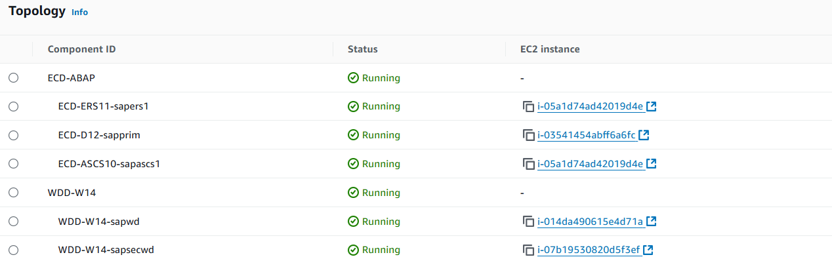Click the Status column header

362,49
